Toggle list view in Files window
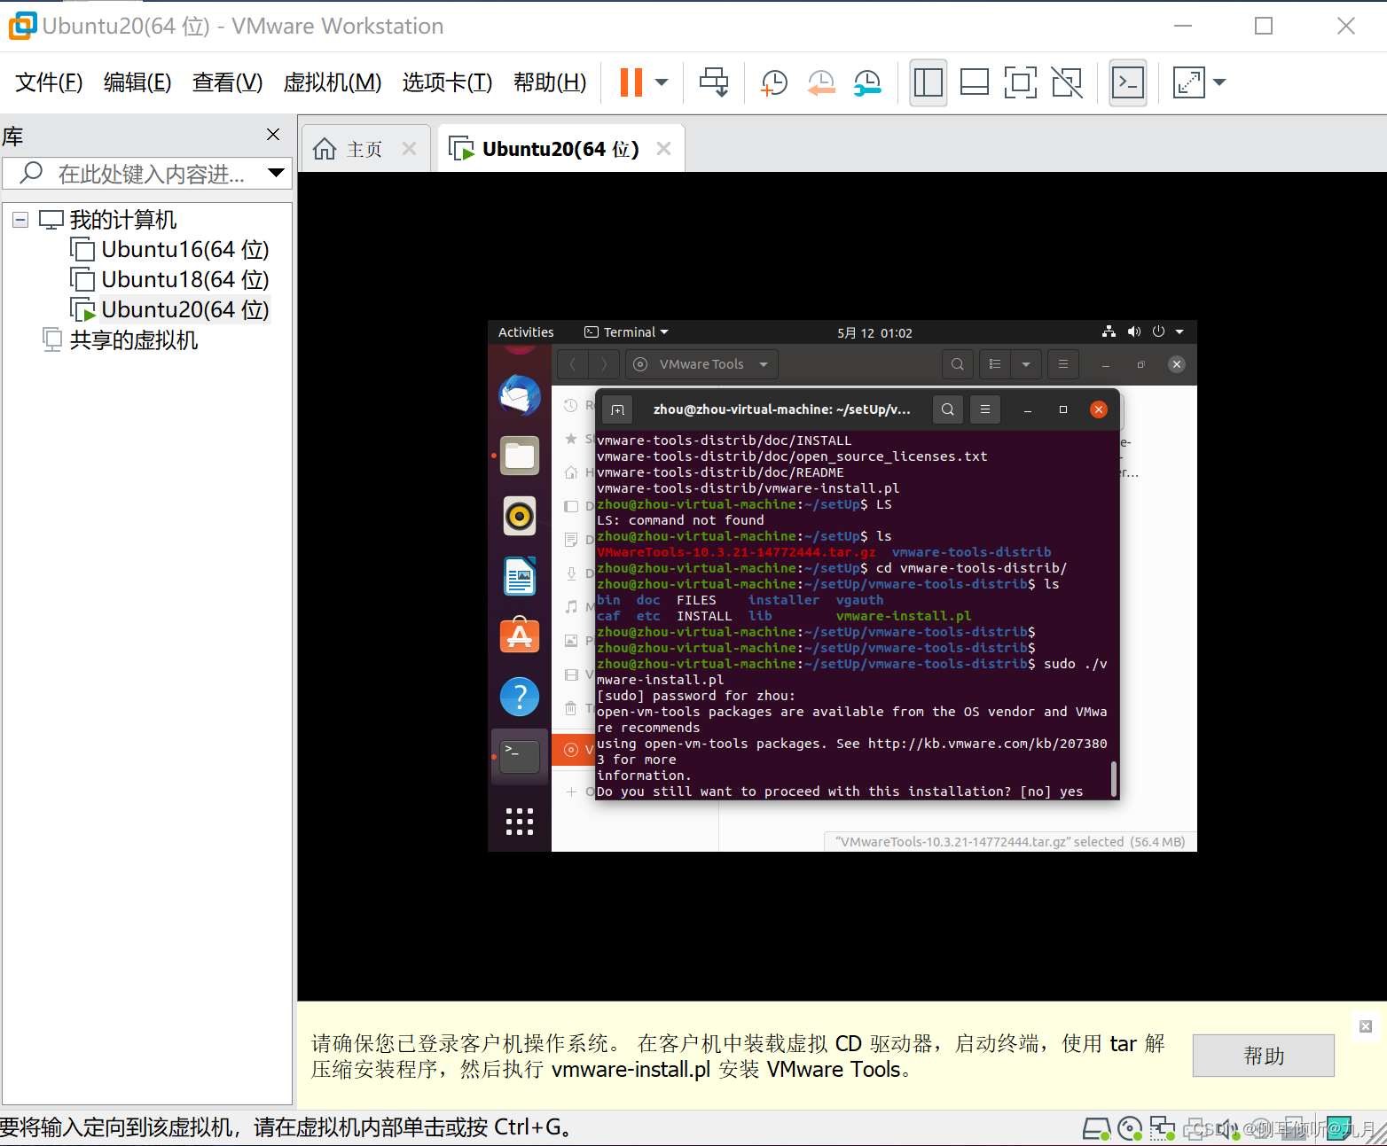This screenshot has height=1146, width=1387. 995,364
